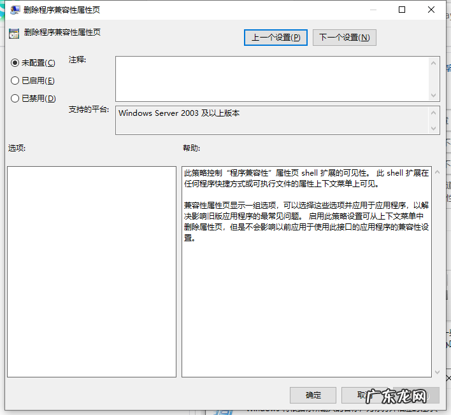The width and height of the screenshot is (451, 415).
Task: Click inside the 注释 comment text box
Action: 272,79
